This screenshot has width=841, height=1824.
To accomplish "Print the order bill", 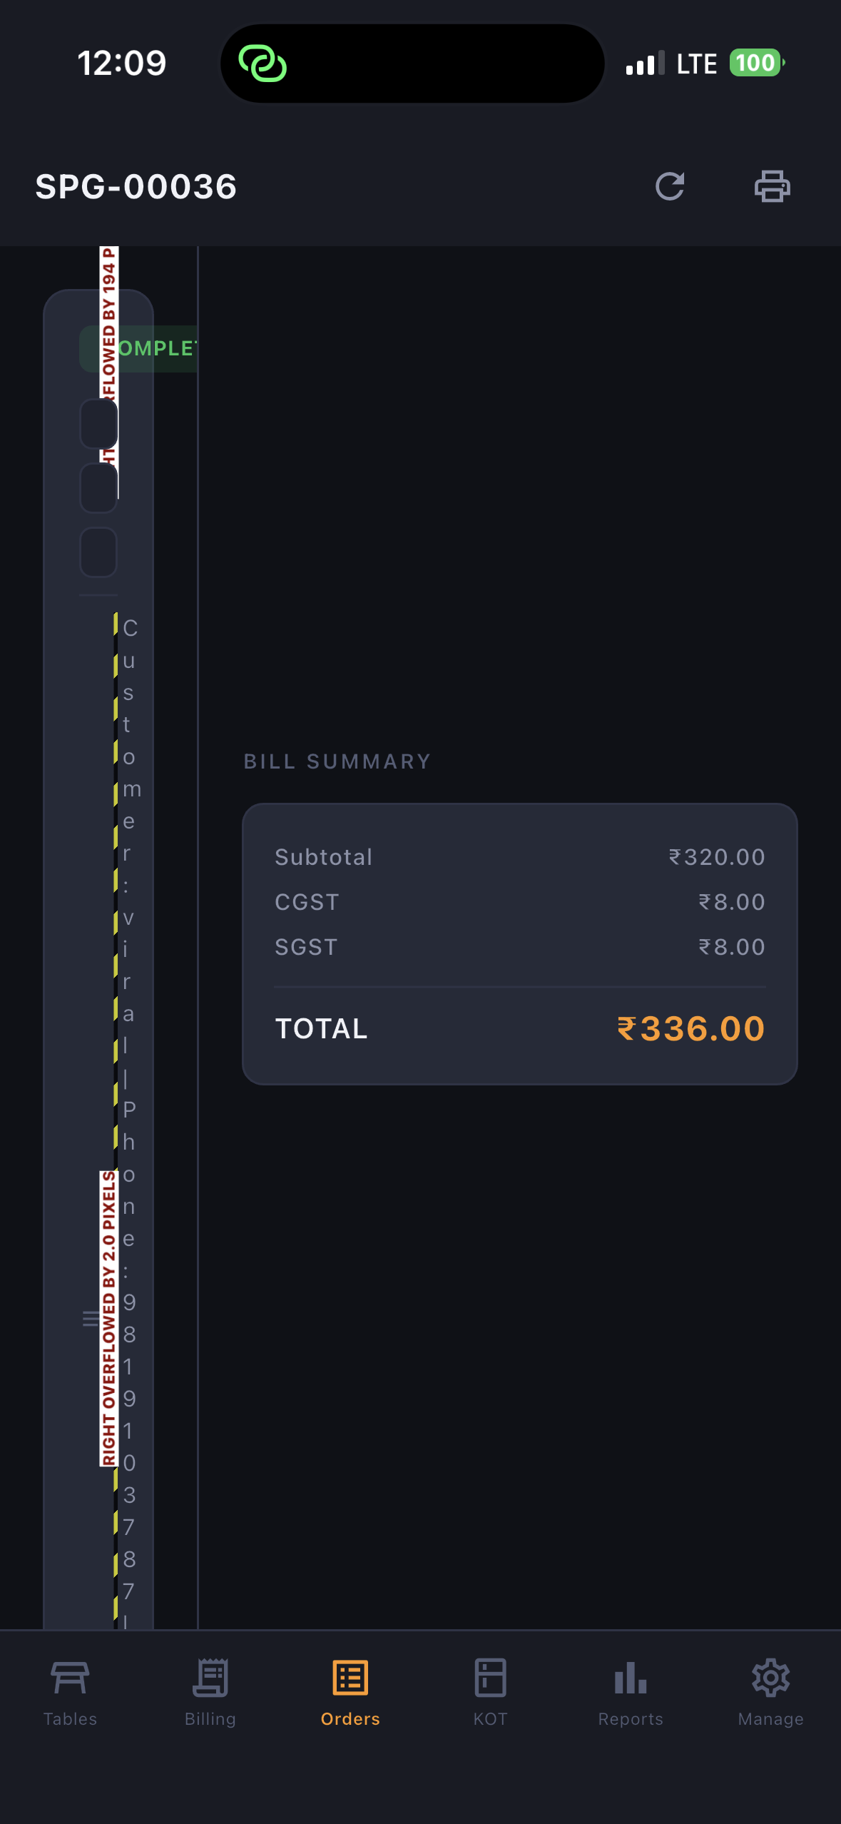I will coord(772,187).
